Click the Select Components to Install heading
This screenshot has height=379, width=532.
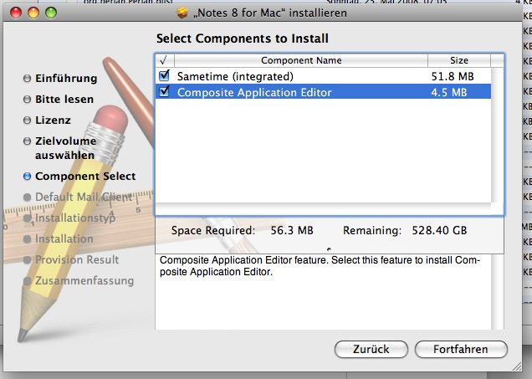tap(243, 38)
